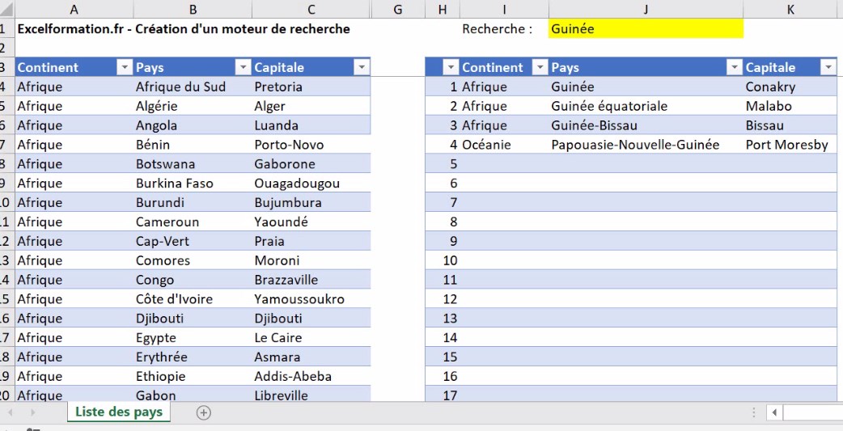Select the result cell 'Conakry'
Image resolution: width=843 pixels, height=431 pixels.
[x=790, y=87]
